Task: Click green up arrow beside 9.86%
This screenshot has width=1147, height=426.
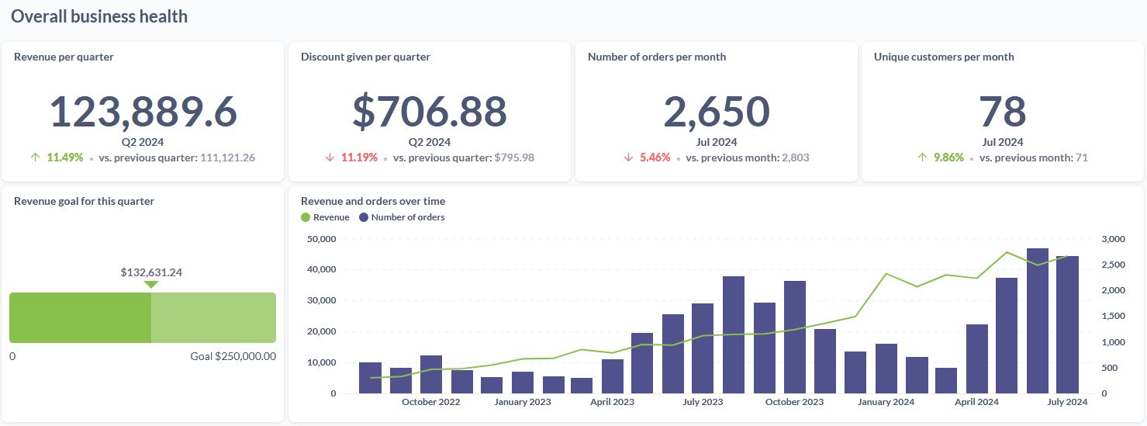Action: click(x=922, y=158)
